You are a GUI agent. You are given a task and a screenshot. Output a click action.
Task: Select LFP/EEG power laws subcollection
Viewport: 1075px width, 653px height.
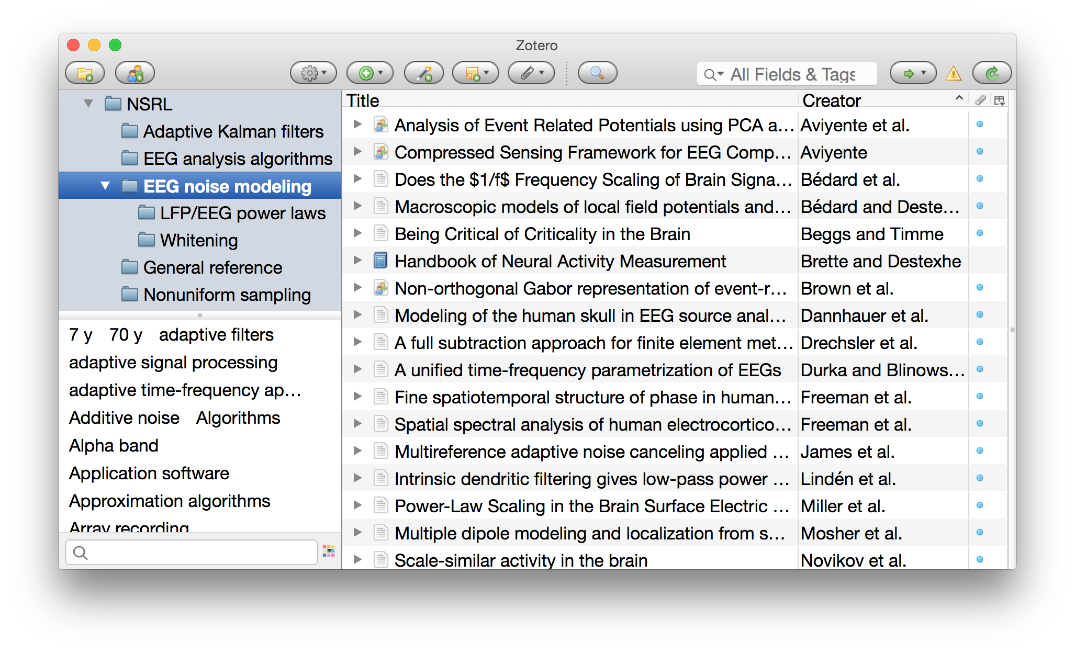tap(232, 213)
